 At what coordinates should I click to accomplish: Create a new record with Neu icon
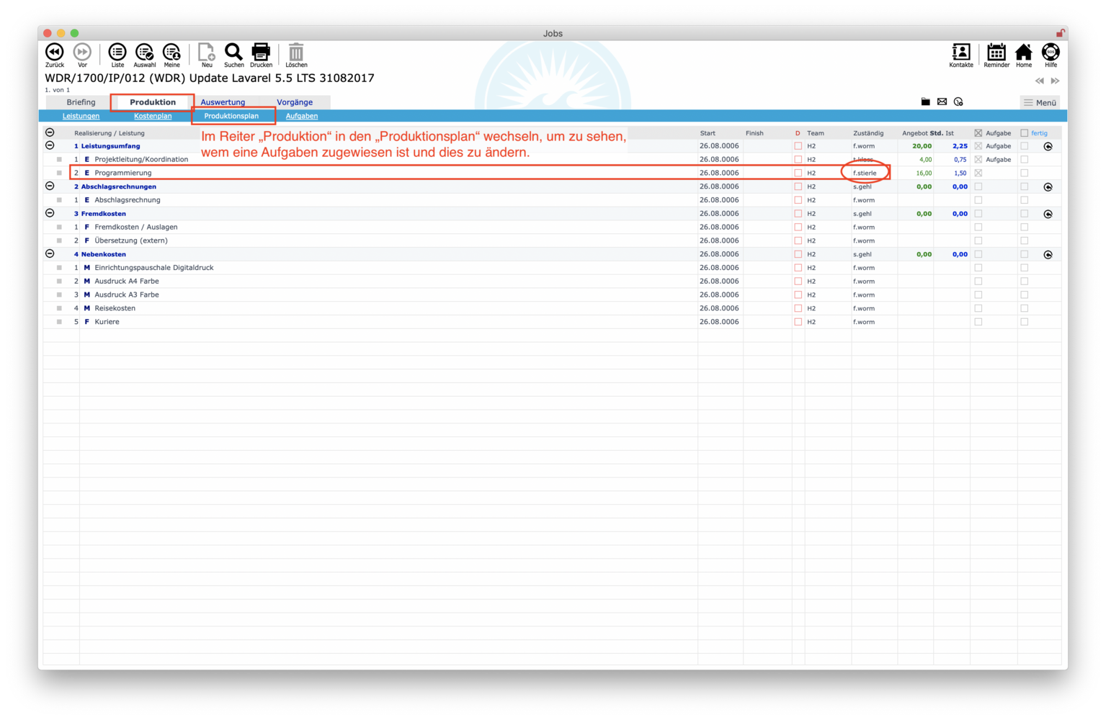[x=206, y=53]
